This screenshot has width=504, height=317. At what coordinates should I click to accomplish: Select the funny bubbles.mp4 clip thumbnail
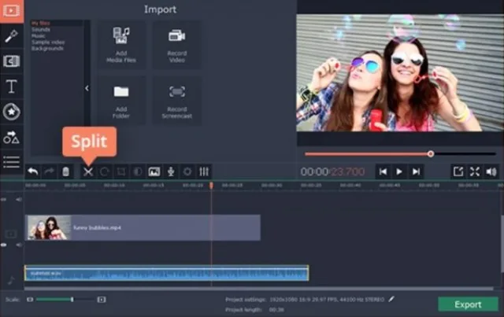pyautogui.click(x=49, y=227)
